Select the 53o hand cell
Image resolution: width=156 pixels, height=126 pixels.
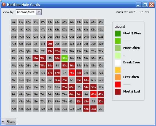point(79,102)
